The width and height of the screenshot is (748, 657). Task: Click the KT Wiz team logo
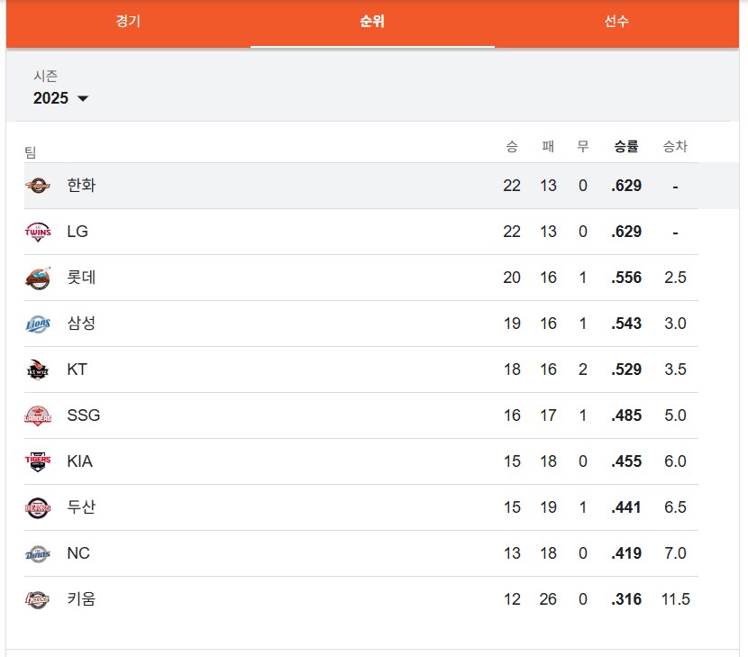38,370
